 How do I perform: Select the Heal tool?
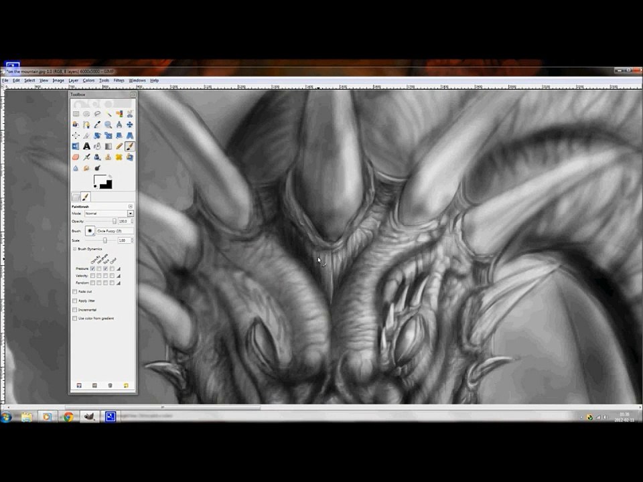(119, 157)
